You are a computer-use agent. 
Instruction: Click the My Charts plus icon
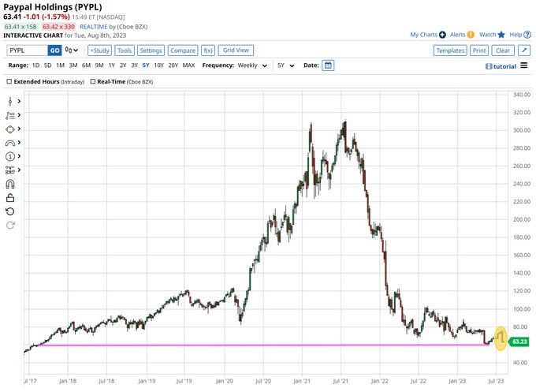[442, 35]
